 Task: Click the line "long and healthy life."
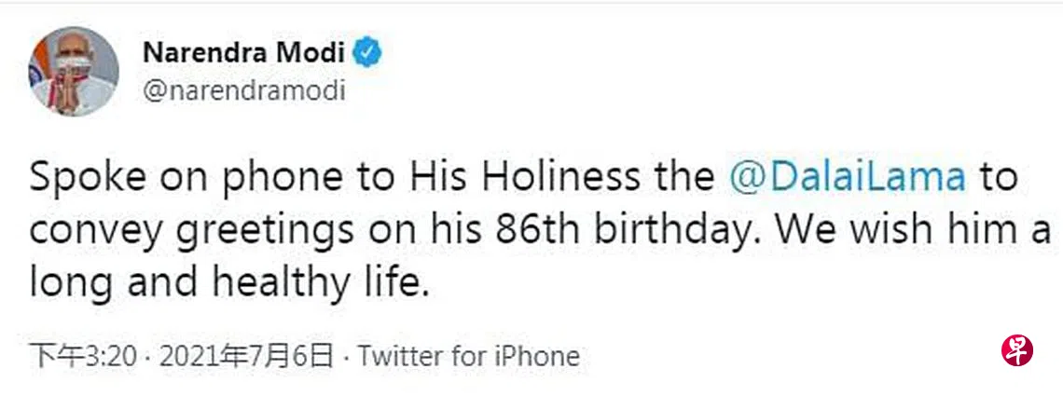point(228,281)
